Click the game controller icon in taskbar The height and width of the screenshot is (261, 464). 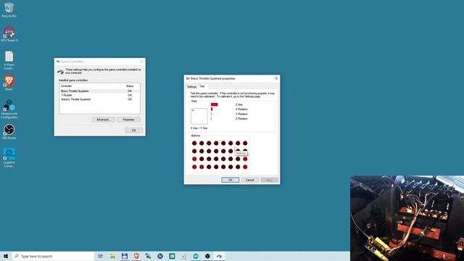point(219,256)
